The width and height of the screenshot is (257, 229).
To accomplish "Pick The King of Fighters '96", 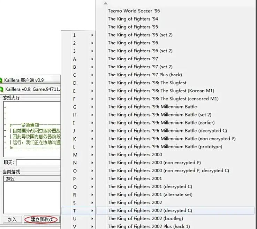I will (x=175, y=43).
